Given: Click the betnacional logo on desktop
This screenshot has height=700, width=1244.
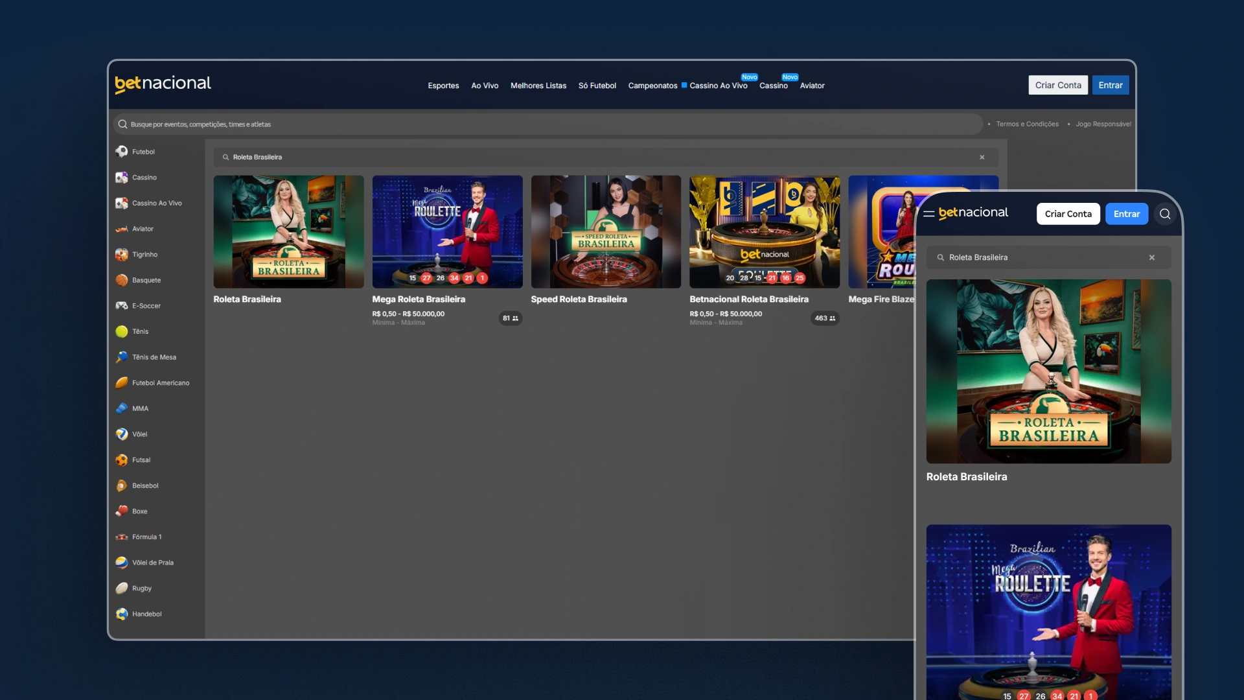Looking at the screenshot, I should click(163, 84).
